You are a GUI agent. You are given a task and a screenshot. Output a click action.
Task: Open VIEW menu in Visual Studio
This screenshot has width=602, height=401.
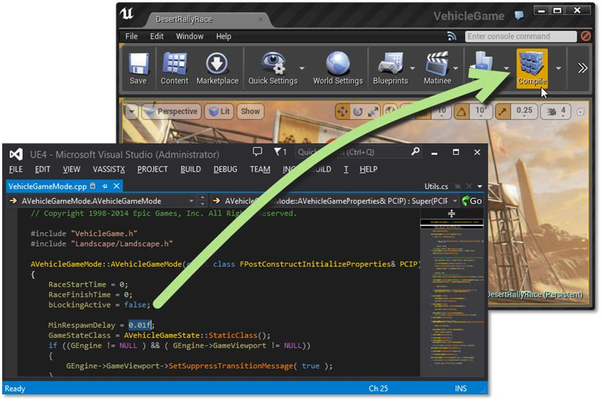[x=72, y=169]
